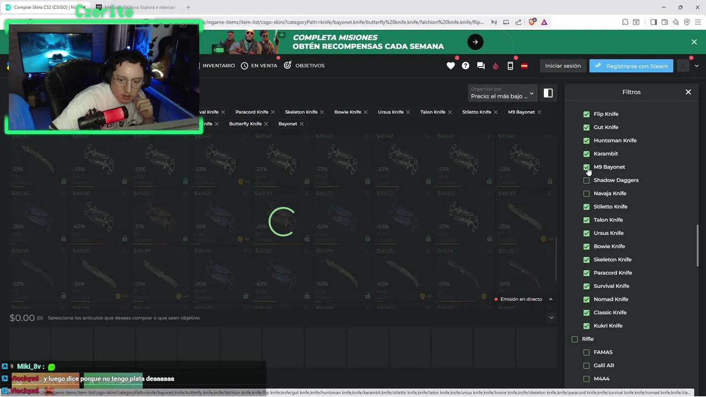The width and height of the screenshot is (706, 397).
Task: Uncheck the Kukri Knife checkbox
Action: pos(586,326)
